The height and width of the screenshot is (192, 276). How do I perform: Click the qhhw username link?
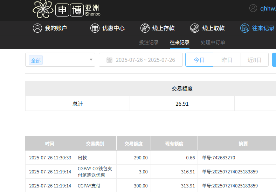268,9
